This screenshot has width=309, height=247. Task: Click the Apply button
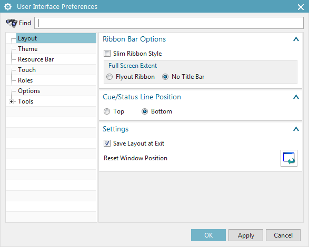point(246,235)
